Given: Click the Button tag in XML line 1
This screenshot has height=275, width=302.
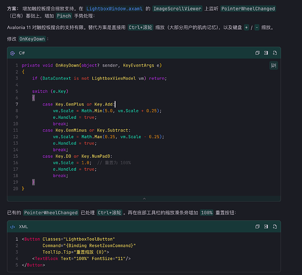Looking at the screenshot, I should 32,239.
